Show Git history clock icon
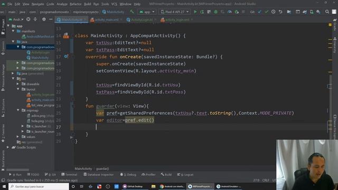 [x=274, y=12]
